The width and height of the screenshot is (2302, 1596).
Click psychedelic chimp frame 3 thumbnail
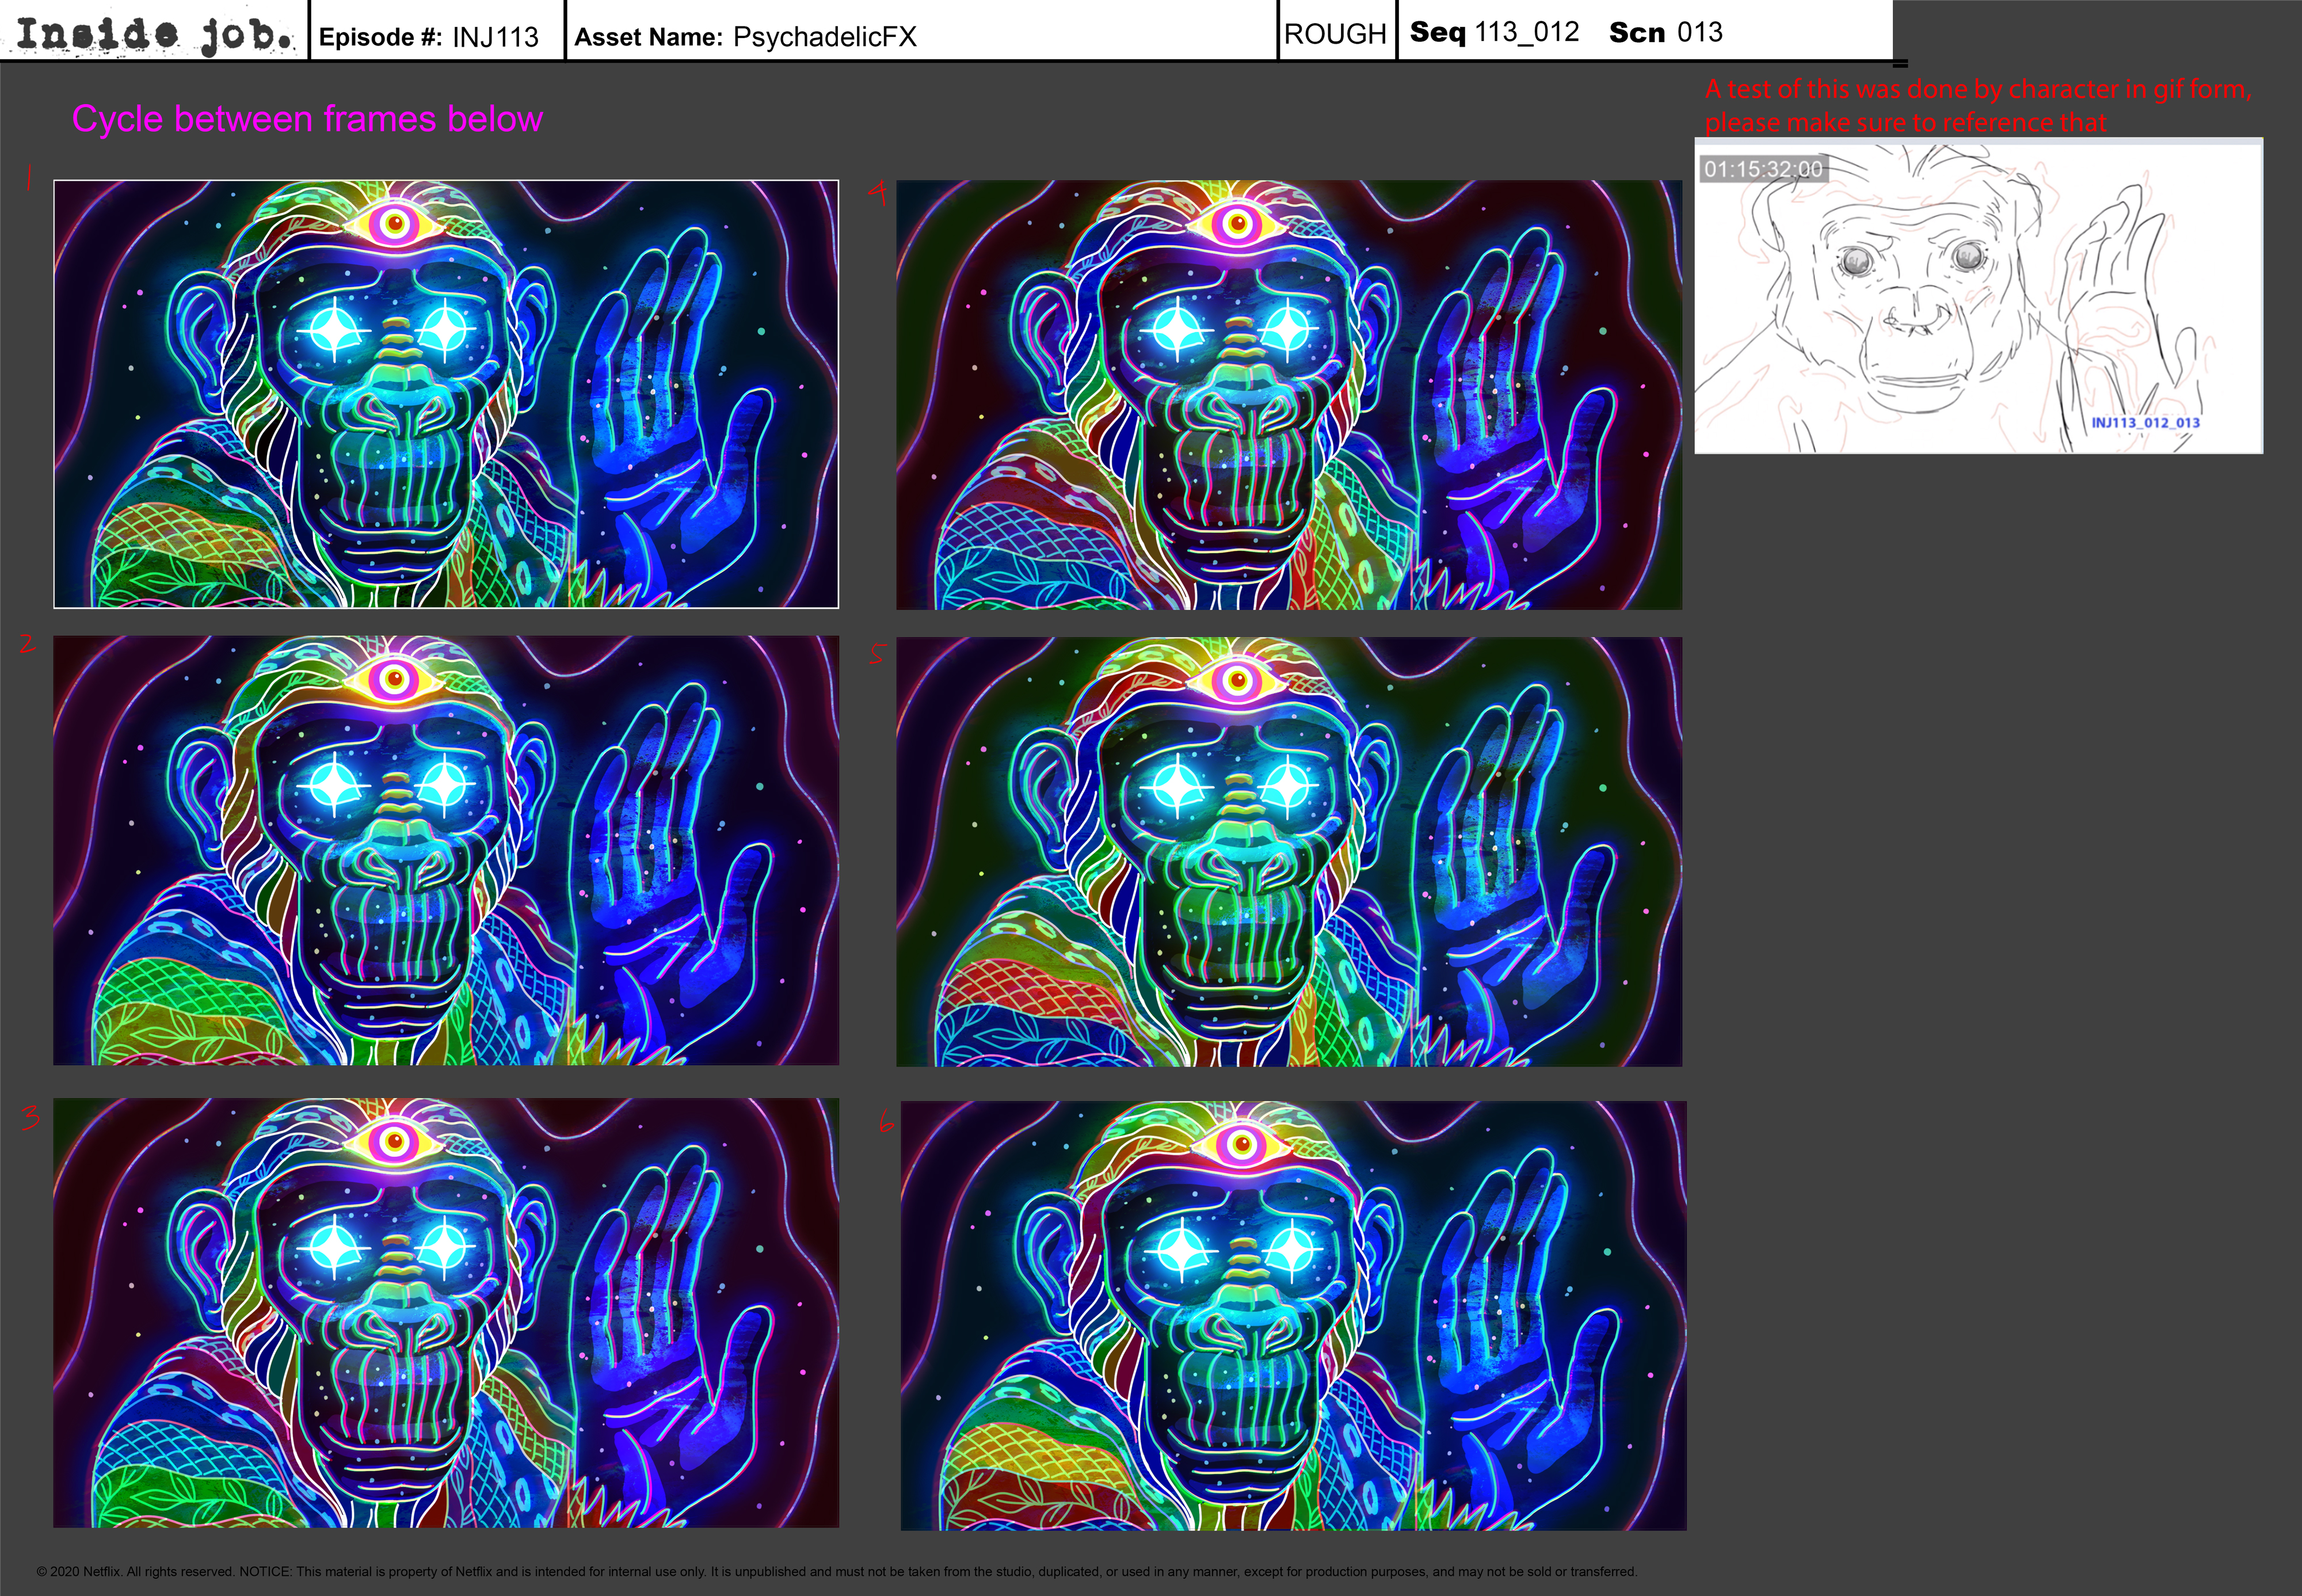point(446,1312)
